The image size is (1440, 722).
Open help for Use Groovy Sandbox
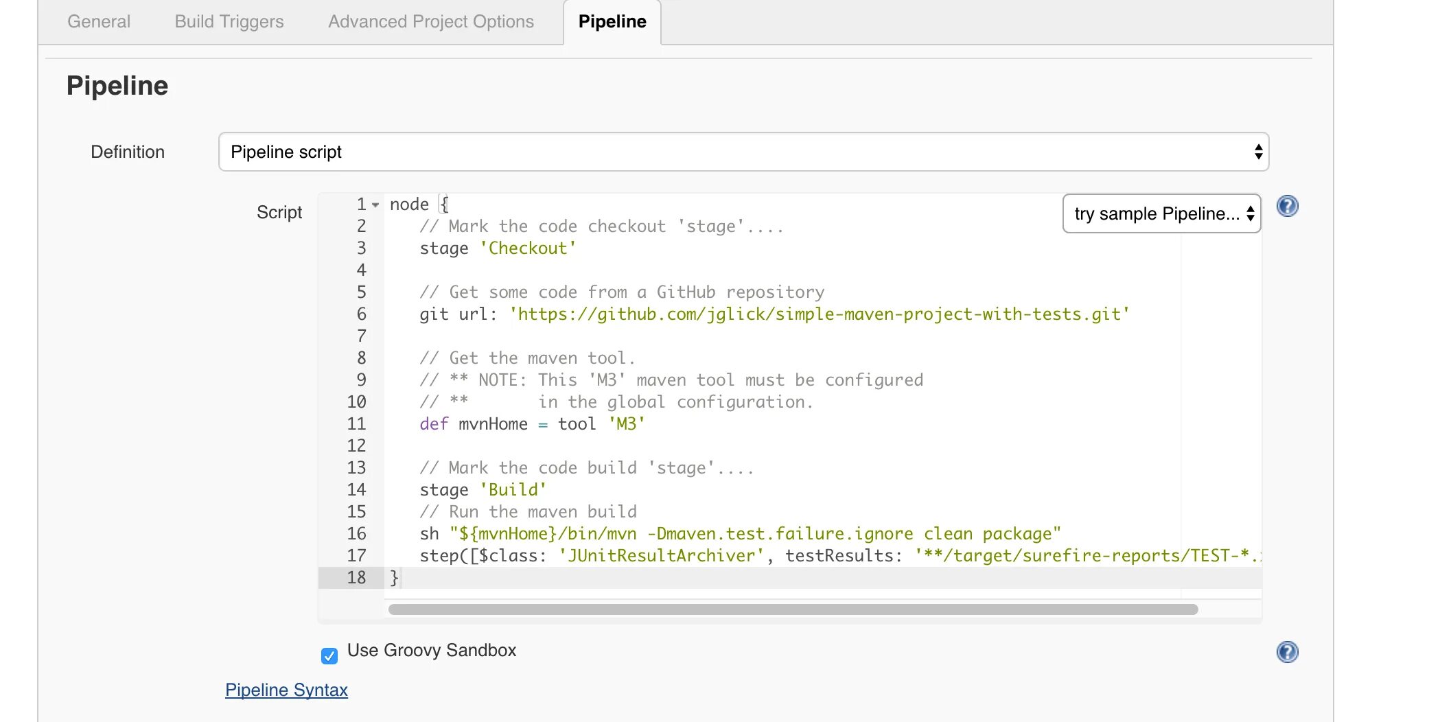tap(1287, 651)
